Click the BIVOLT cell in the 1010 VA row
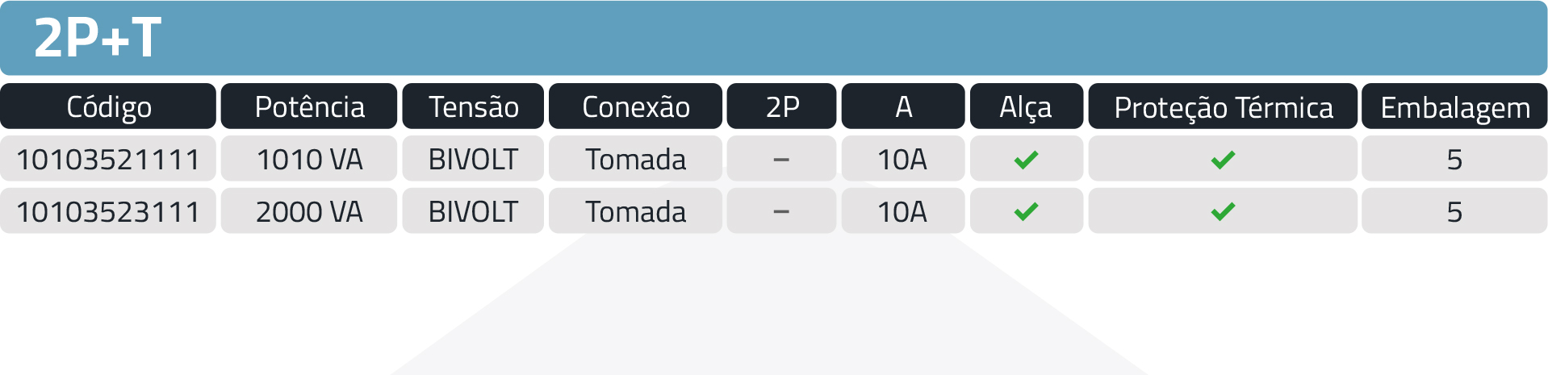This screenshot has height=375, width=1548. tap(473, 160)
